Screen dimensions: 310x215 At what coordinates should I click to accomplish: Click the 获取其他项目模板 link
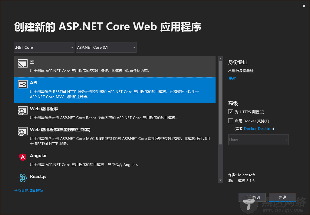[x=28, y=190]
